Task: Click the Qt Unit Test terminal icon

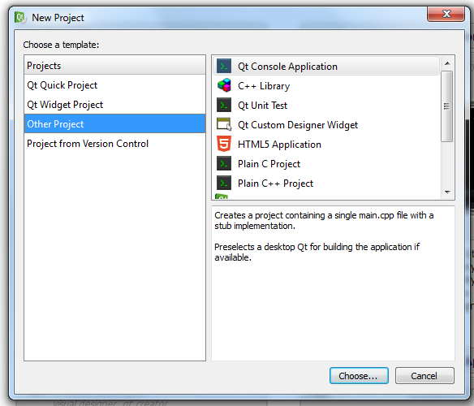Action: pos(224,105)
